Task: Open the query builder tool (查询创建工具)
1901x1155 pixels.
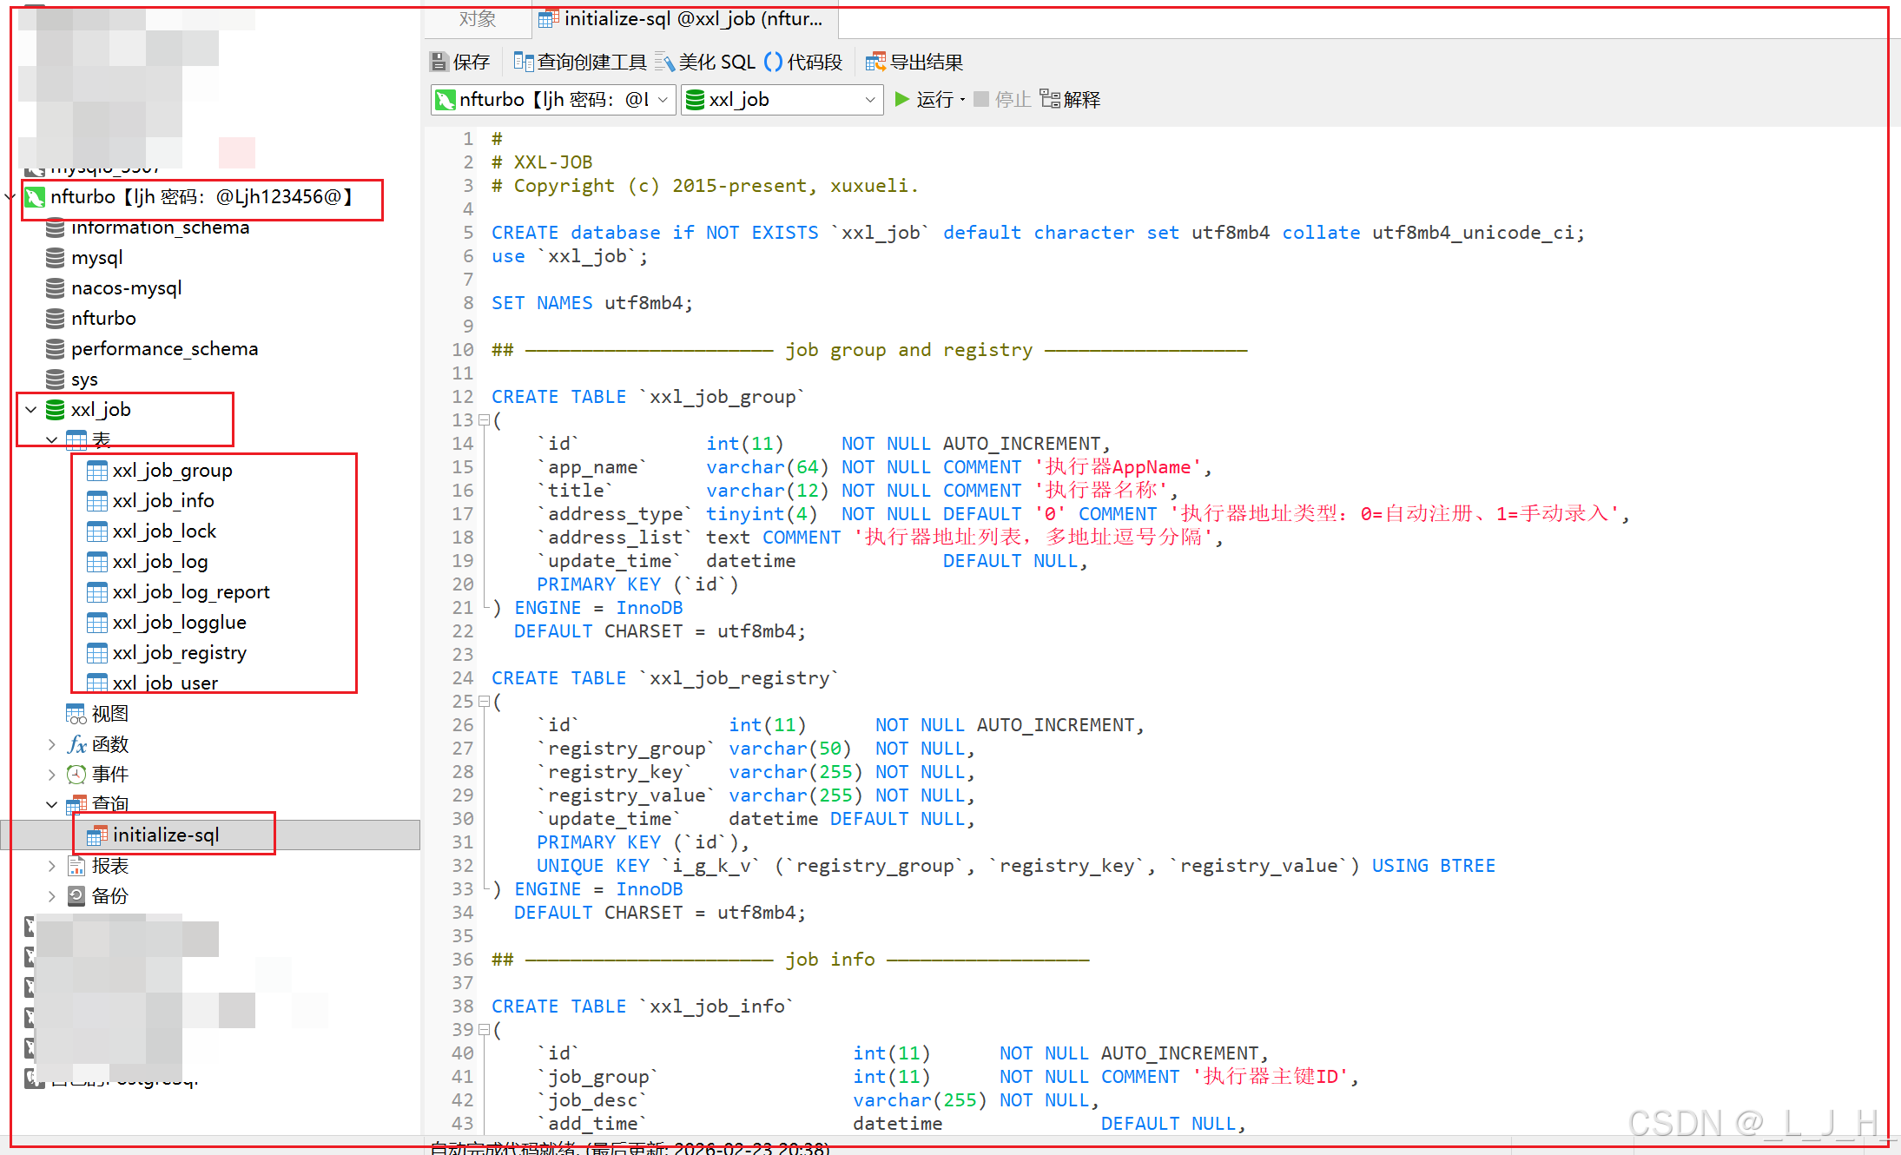Action: coord(523,62)
